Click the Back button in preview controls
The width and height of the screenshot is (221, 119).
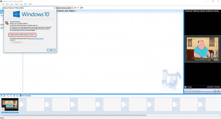[x=193, y=92]
